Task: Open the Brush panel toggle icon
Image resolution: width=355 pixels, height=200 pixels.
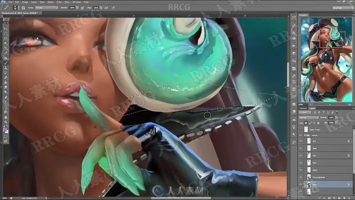Action: point(23,8)
